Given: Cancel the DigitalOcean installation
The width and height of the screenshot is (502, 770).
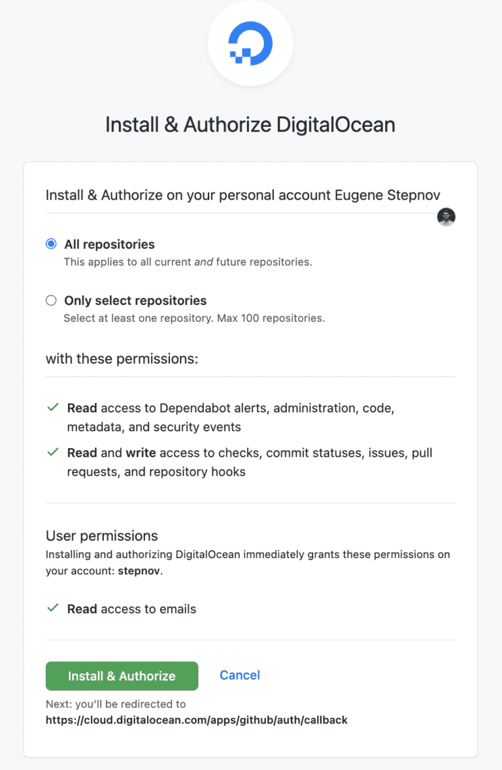Looking at the screenshot, I should point(240,674).
